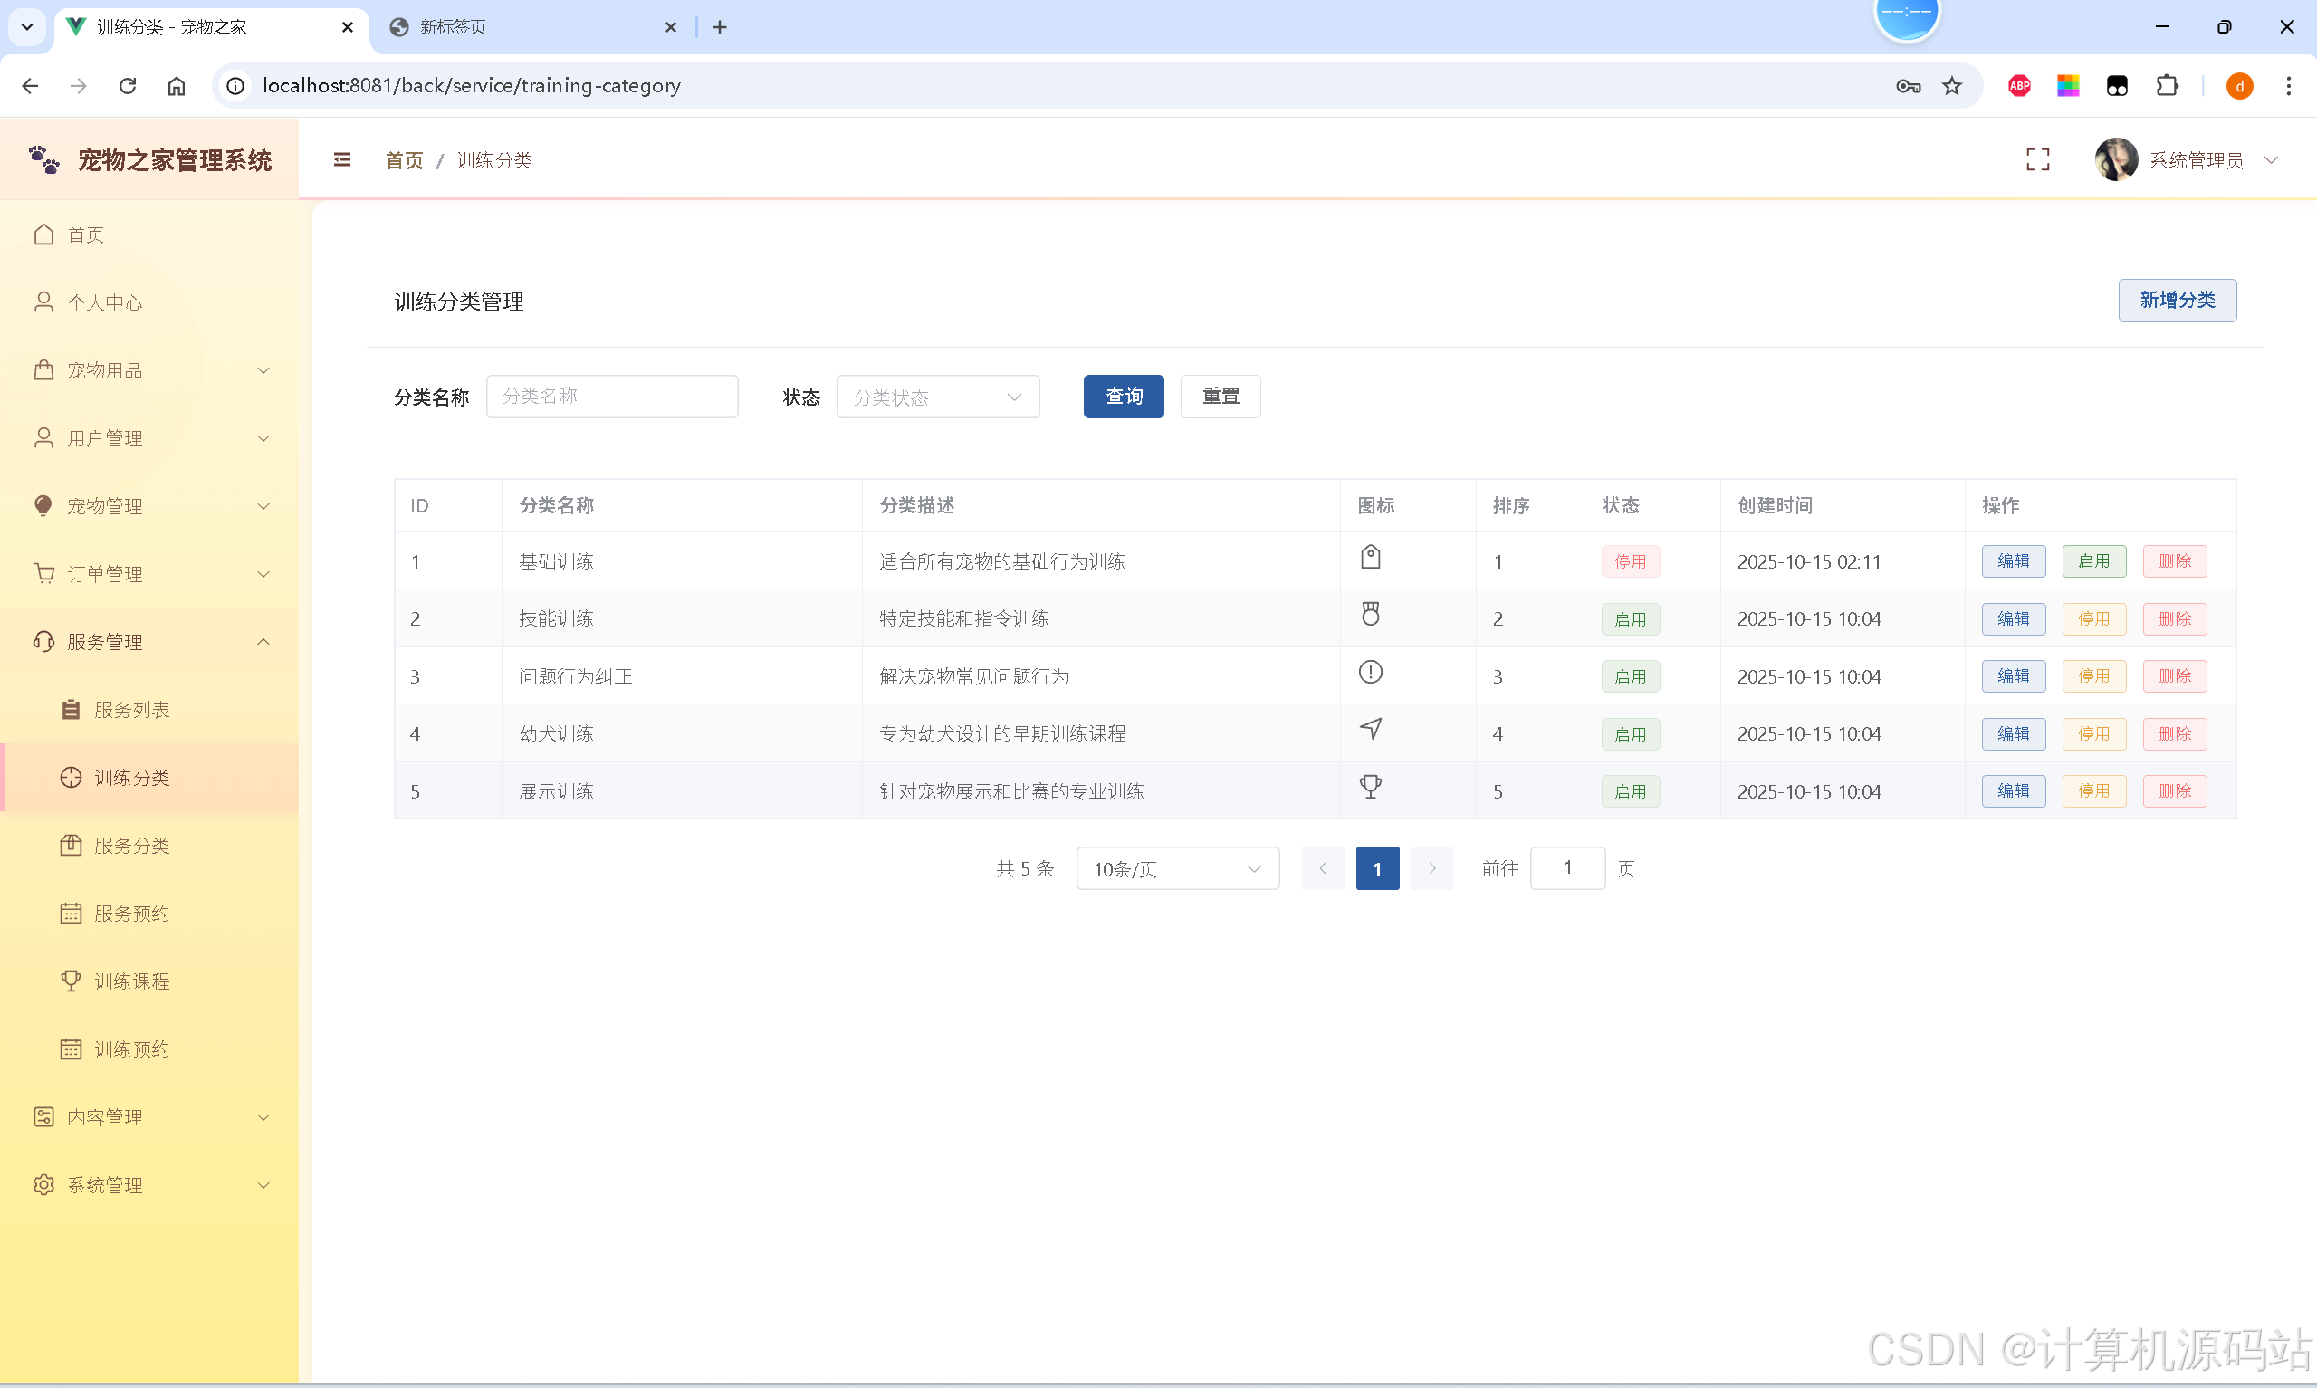Click the 新增分类 button
The image size is (2317, 1388).
[x=2177, y=301]
